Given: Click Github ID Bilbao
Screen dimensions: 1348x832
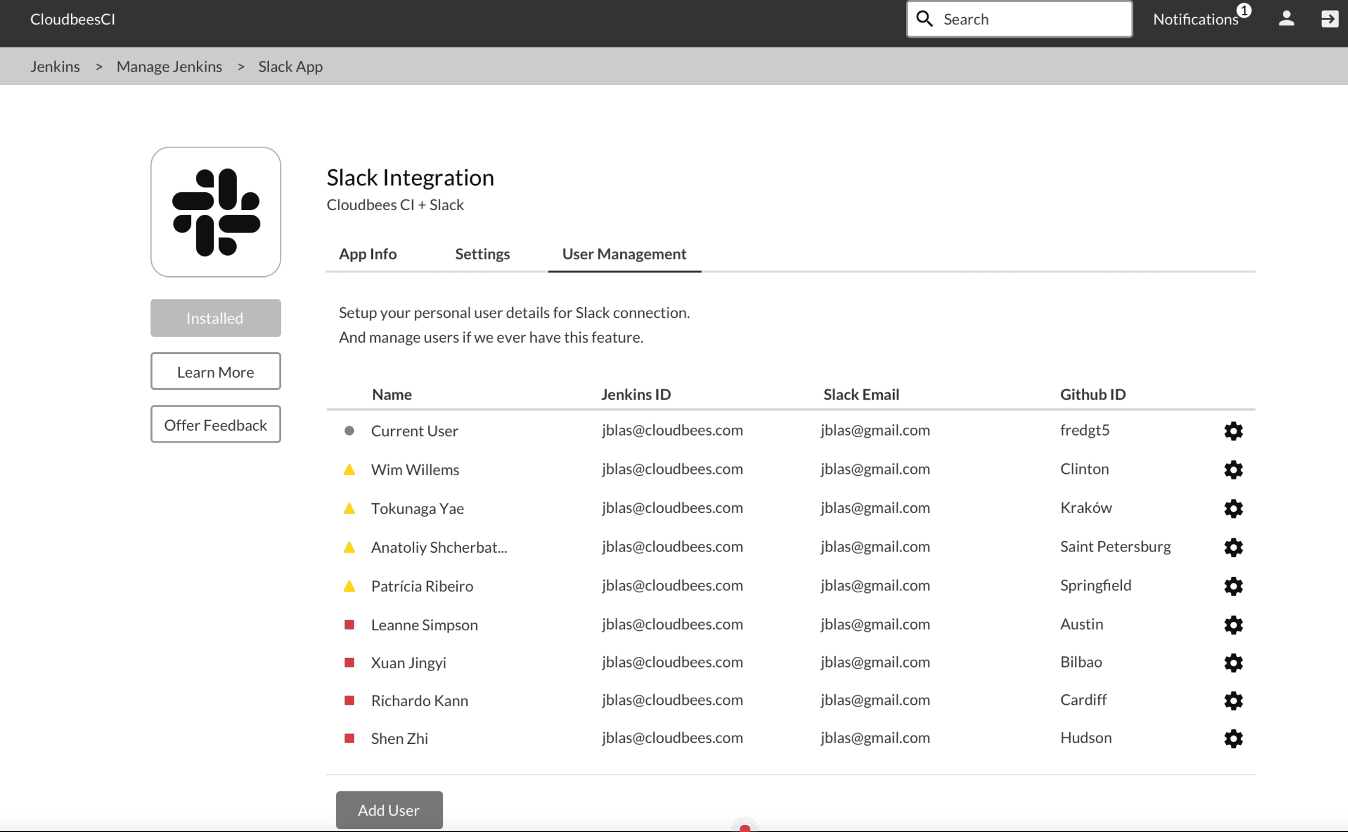Looking at the screenshot, I should (x=1081, y=662).
